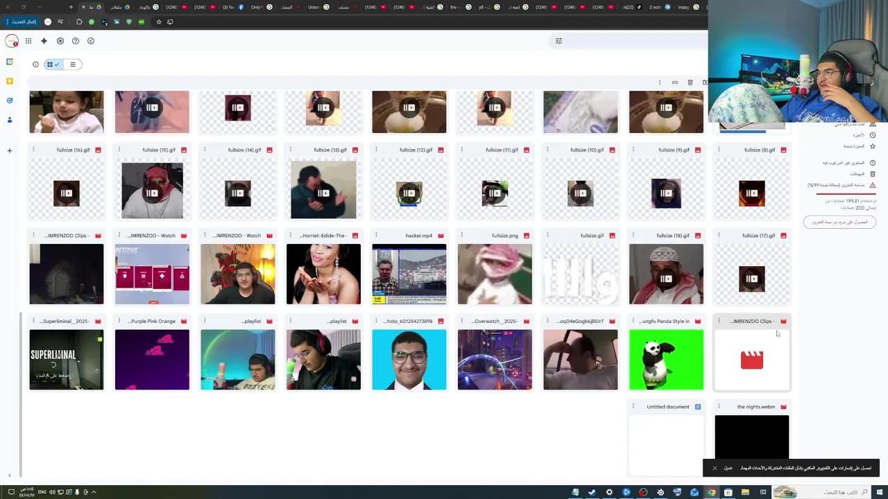The width and height of the screenshot is (888, 499).
Task: Open the Purple Pink Orange file thumbnail
Action: pyautogui.click(x=152, y=360)
